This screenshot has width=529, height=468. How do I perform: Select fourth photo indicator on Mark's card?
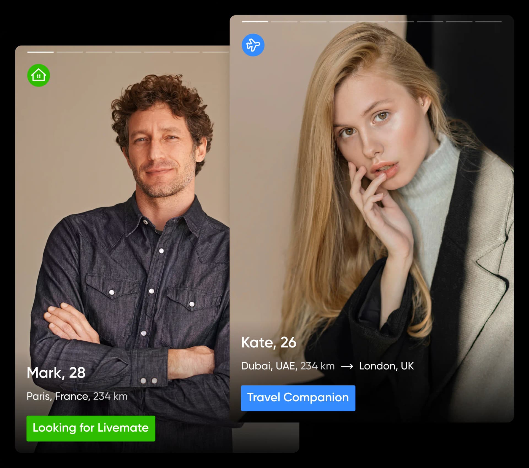128,52
